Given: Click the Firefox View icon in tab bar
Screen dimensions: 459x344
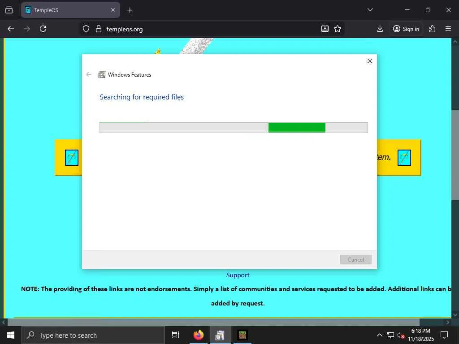Looking at the screenshot, I should [x=9, y=10].
